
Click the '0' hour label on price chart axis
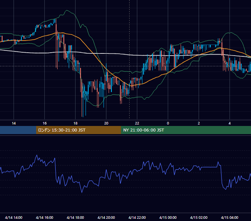168,123
